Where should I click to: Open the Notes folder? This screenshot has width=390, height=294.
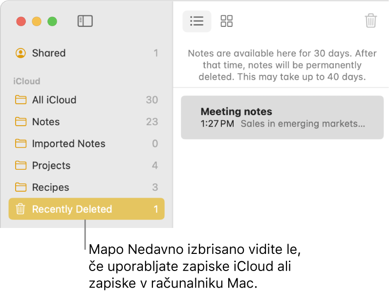coord(87,122)
